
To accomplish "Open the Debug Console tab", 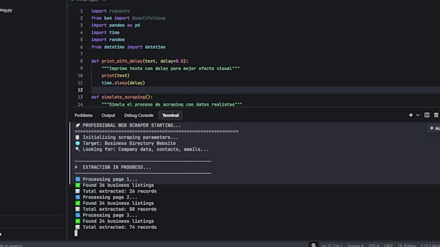I will [x=138, y=115].
